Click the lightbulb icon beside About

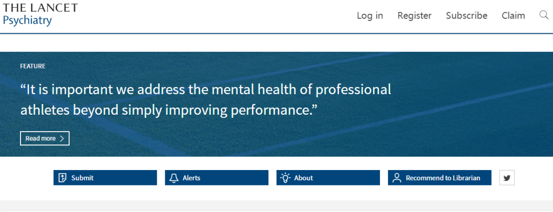(285, 178)
